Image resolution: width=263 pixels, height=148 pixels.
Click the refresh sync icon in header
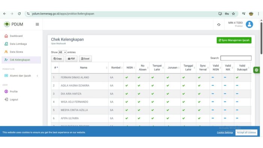click(x=219, y=25)
